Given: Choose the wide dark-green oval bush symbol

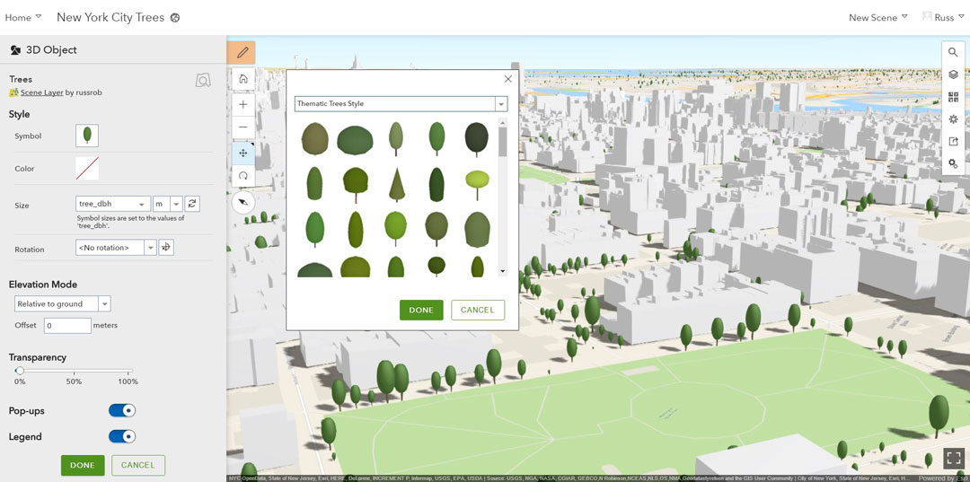Looking at the screenshot, I should click(355, 140).
